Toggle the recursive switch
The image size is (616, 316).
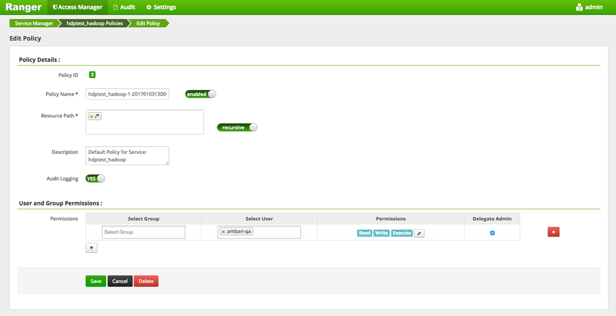(237, 127)
